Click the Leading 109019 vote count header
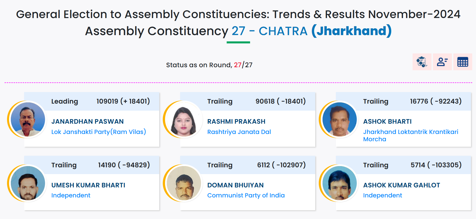Viewport: 476px width, 219px height. pos(123,101)
